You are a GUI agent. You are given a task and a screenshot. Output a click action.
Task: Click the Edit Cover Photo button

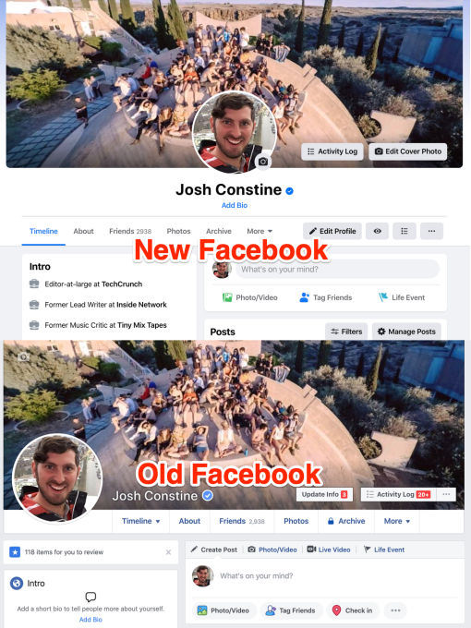click(407, 151)
